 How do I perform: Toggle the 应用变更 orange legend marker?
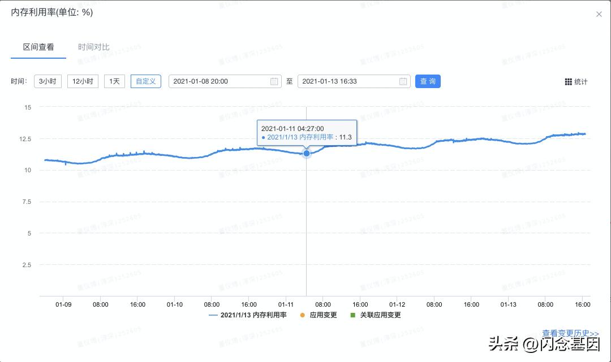coord(302,315)
